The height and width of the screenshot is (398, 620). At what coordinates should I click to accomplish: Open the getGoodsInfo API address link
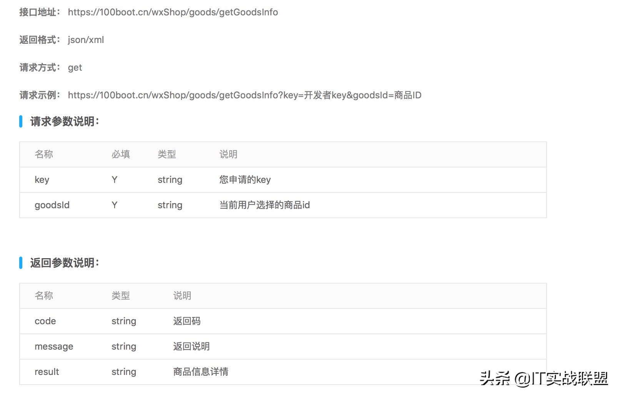(173, 12)
